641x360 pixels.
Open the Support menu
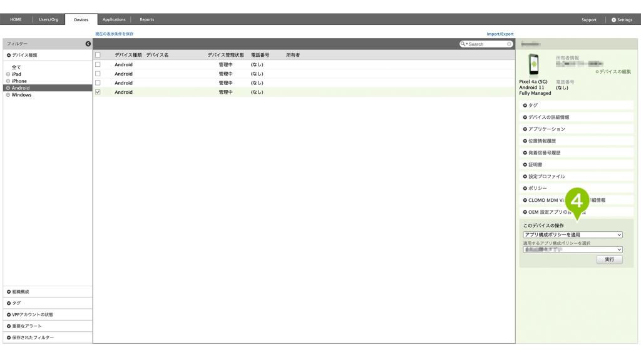(588, 19)
